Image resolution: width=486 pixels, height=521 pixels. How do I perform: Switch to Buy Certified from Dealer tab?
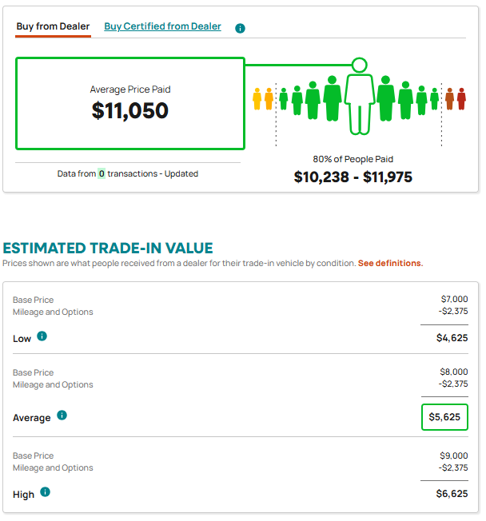pos(162,26)
